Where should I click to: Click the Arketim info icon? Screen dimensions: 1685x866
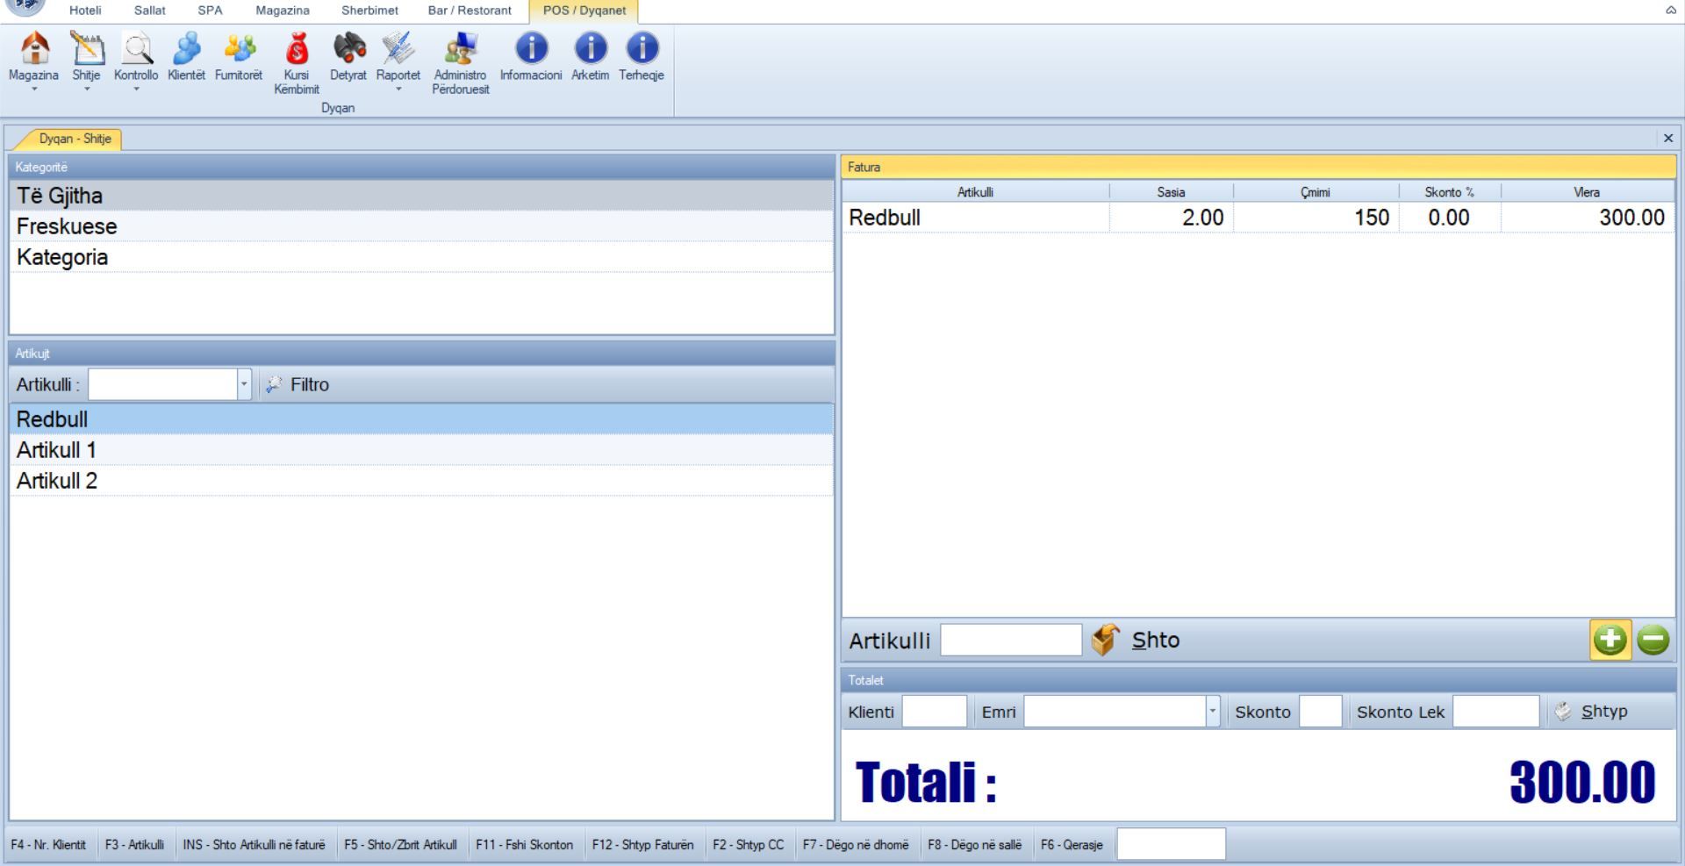[590, 49]
